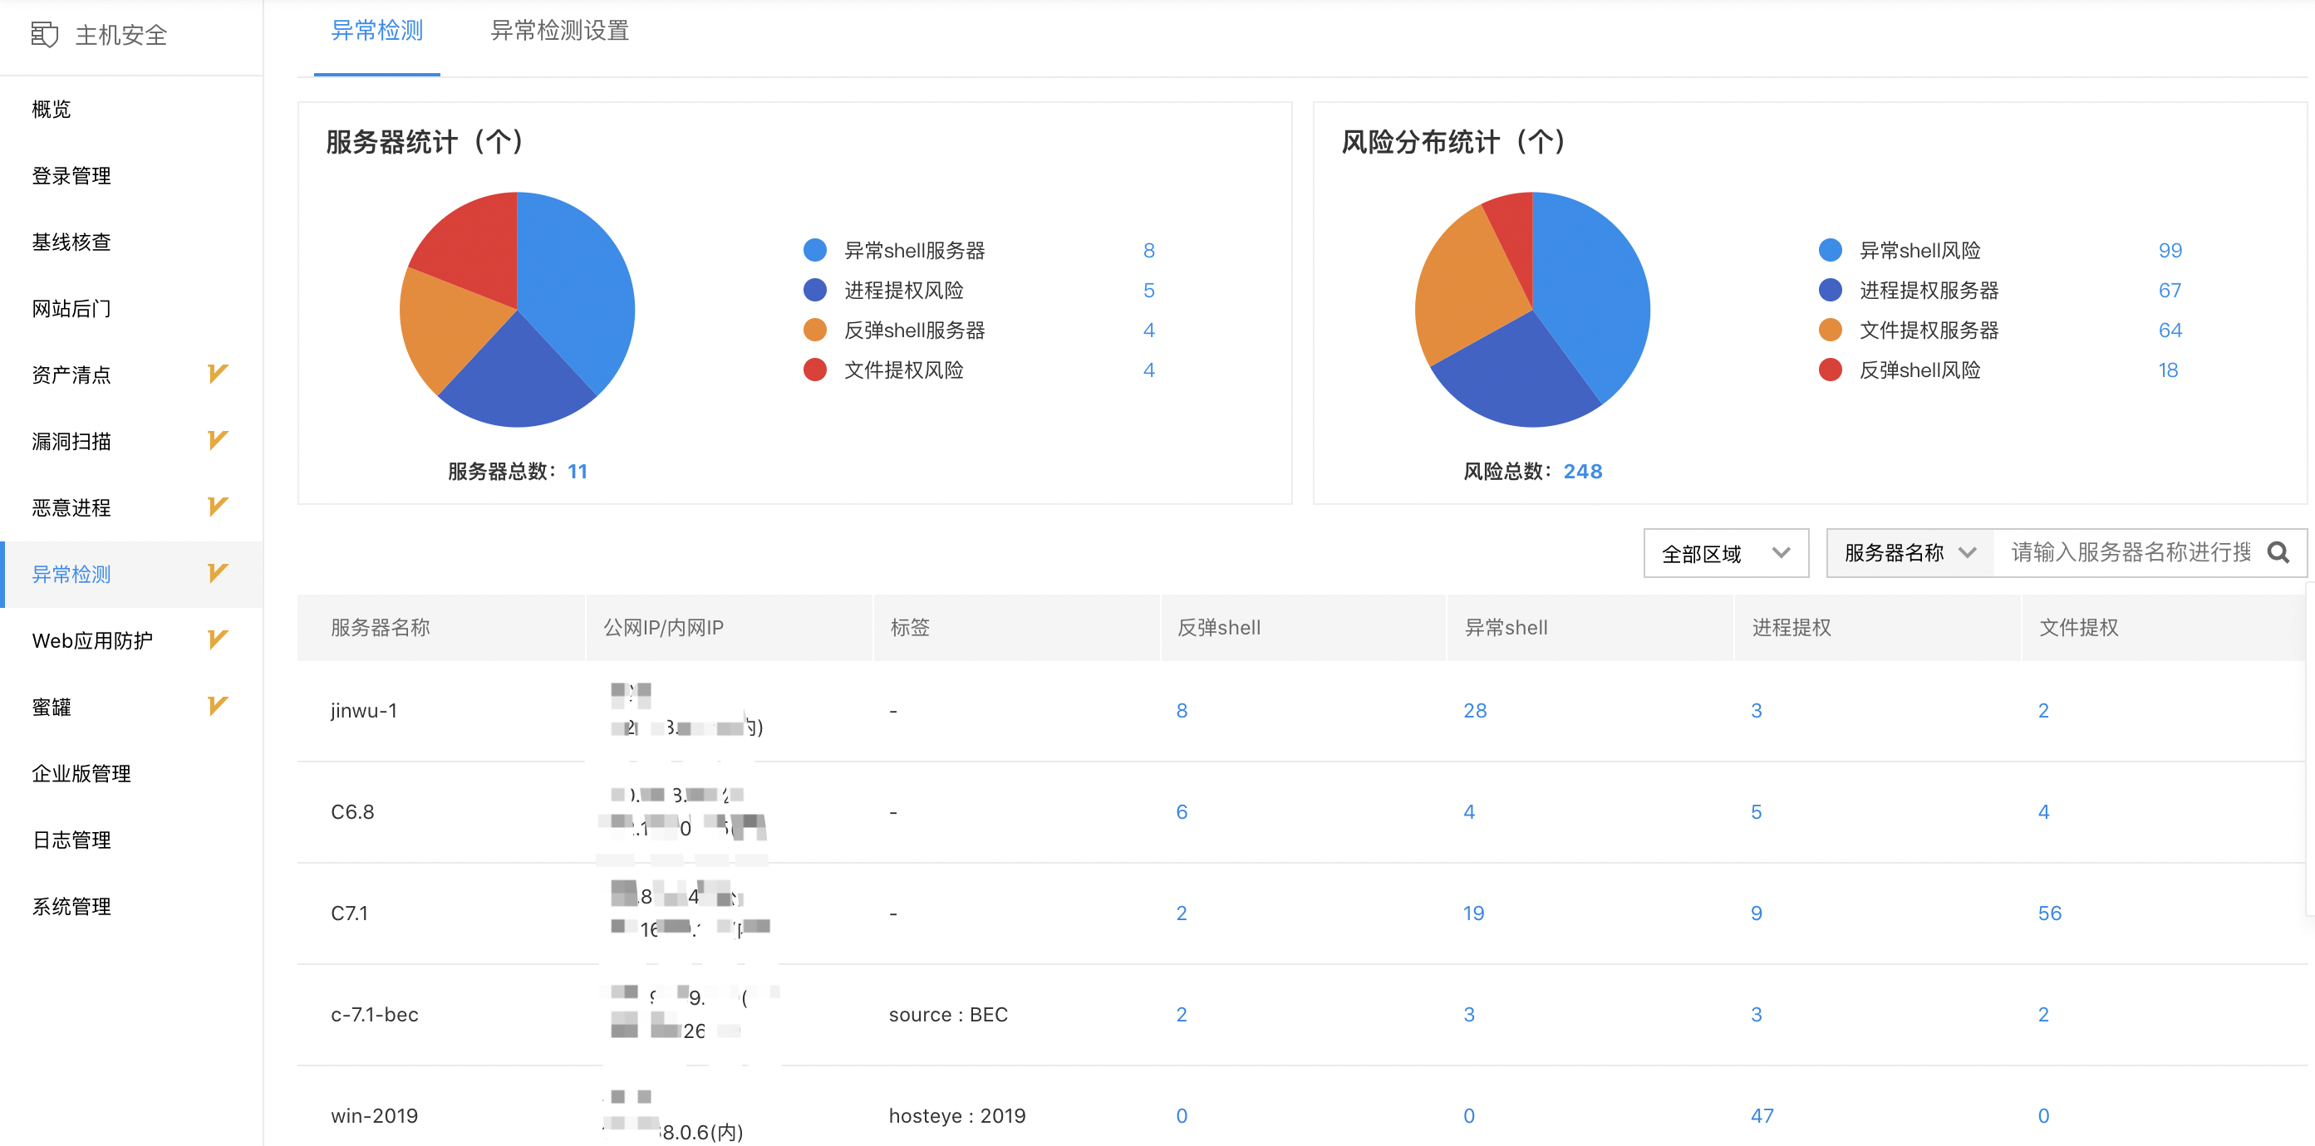
Task: Click the 文件提权服务器 count 64
Action: (2170, 331)
